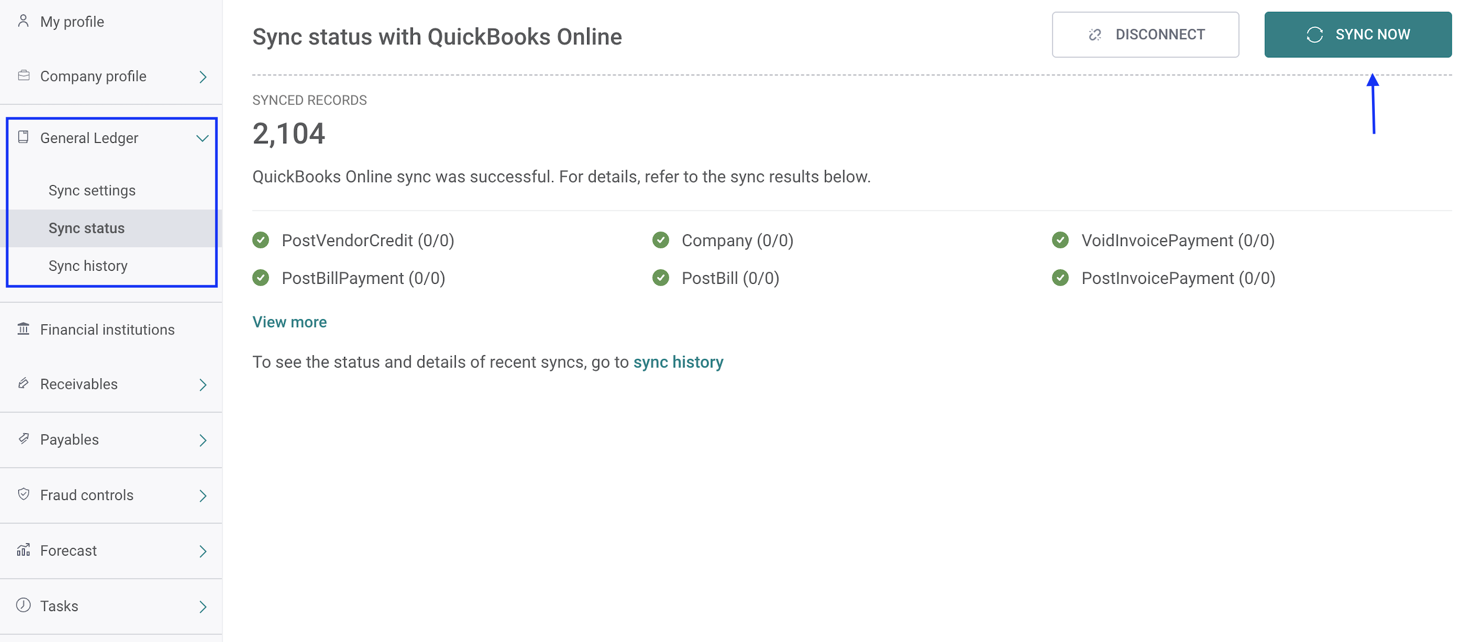The height and width of the screenshot is (642, 1462).
Task: Expand the Receivables menu arrow
Action: (203, 385)
